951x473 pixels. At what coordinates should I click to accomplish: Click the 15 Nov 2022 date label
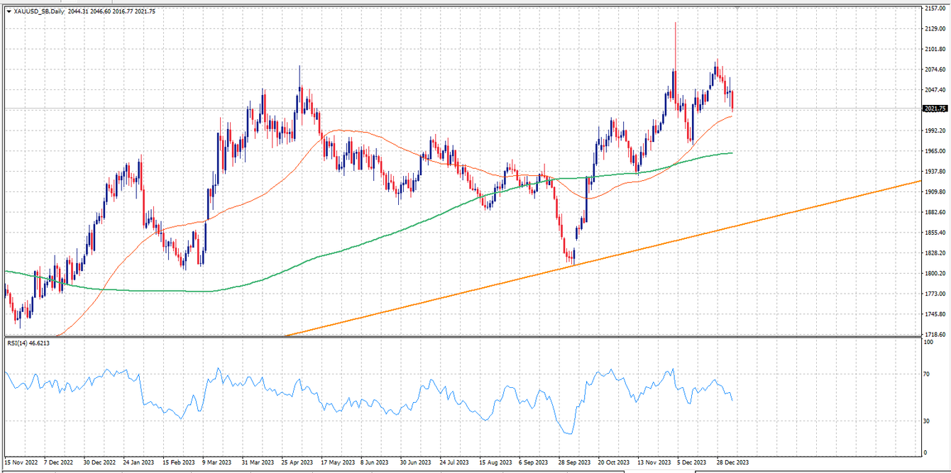pos(20,461)
